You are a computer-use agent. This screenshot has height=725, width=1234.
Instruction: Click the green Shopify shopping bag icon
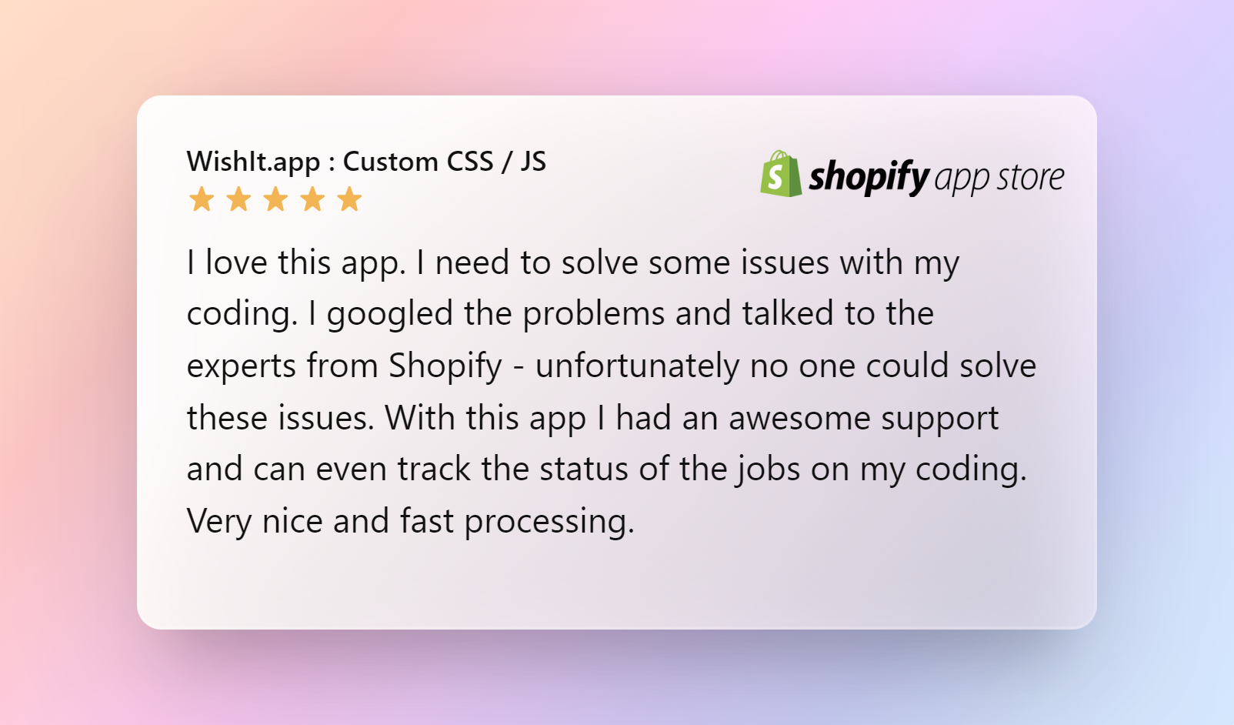click(781, 174)
